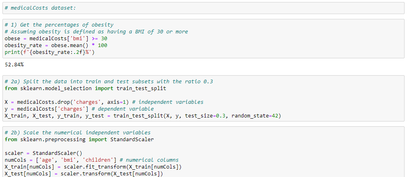Click the X_train, X_test split assignment line

pos(143,116)
